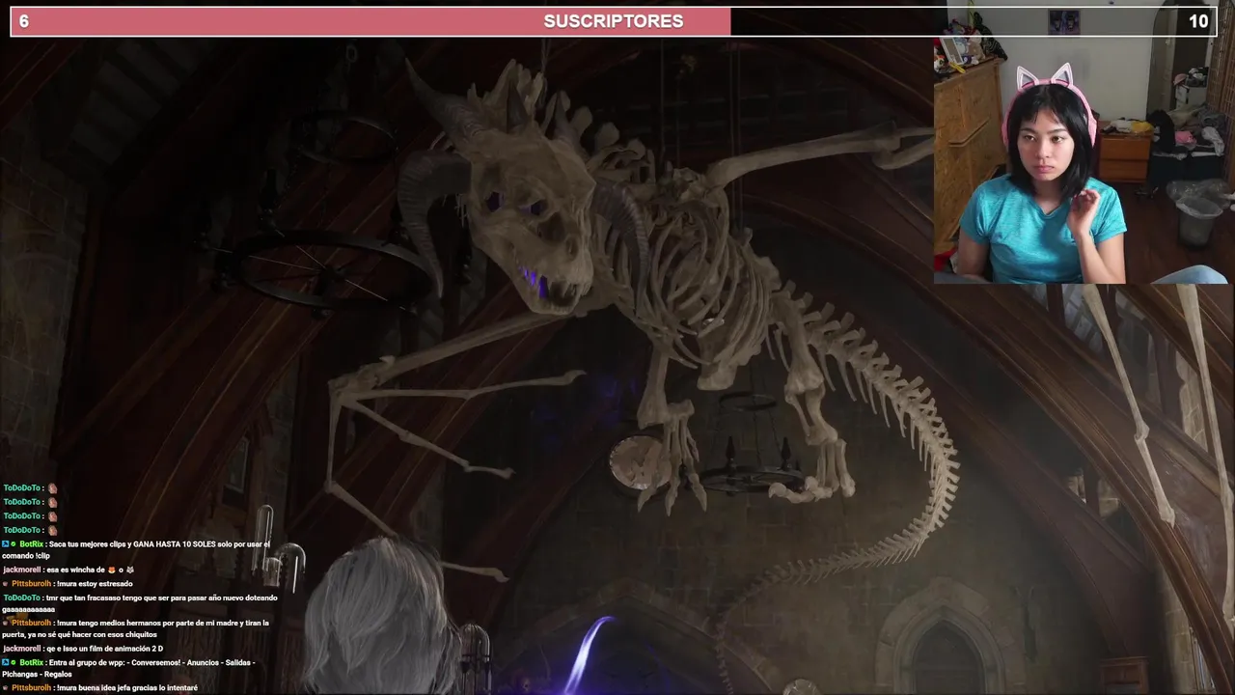Click Pittsburolh's badge in 'medios hermanos' message
Screen dimensions: 1235x695
(x=6, y=624)
